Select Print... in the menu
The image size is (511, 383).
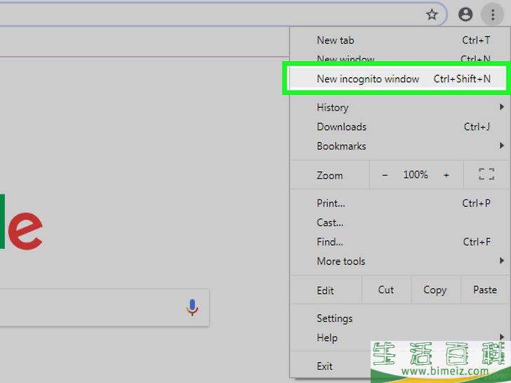pos(399,203)
